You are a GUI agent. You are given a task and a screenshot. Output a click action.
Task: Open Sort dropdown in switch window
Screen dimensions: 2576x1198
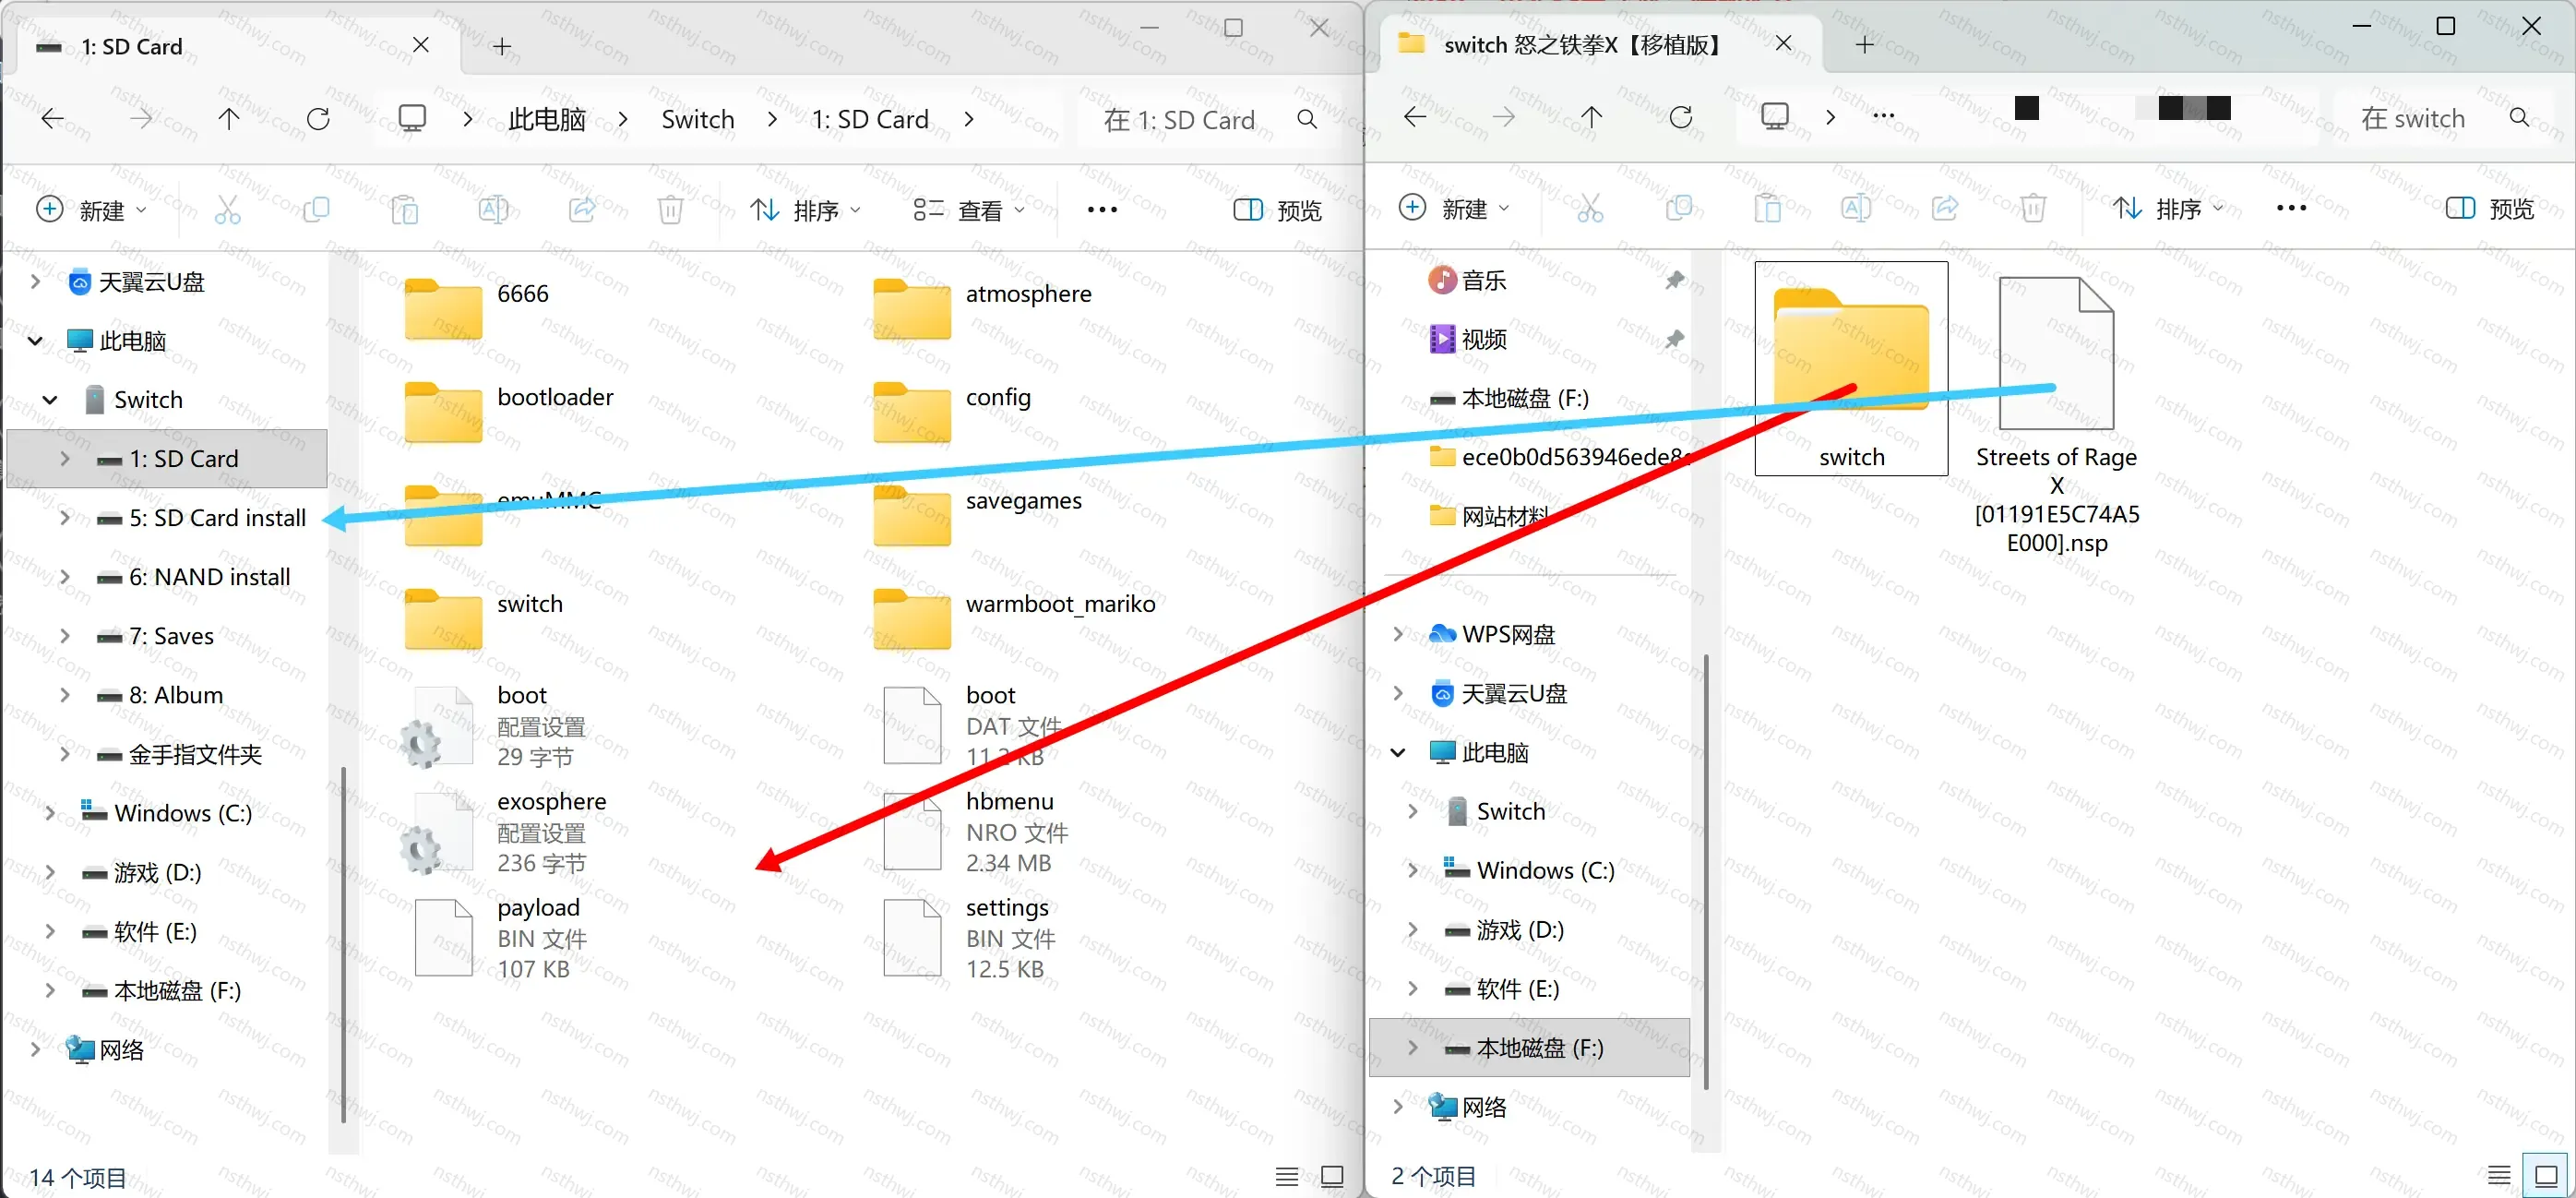[2168, 208]
